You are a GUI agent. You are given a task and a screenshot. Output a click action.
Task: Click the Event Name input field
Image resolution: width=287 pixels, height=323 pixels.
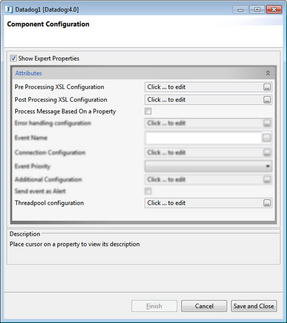[x=203, y=138]
